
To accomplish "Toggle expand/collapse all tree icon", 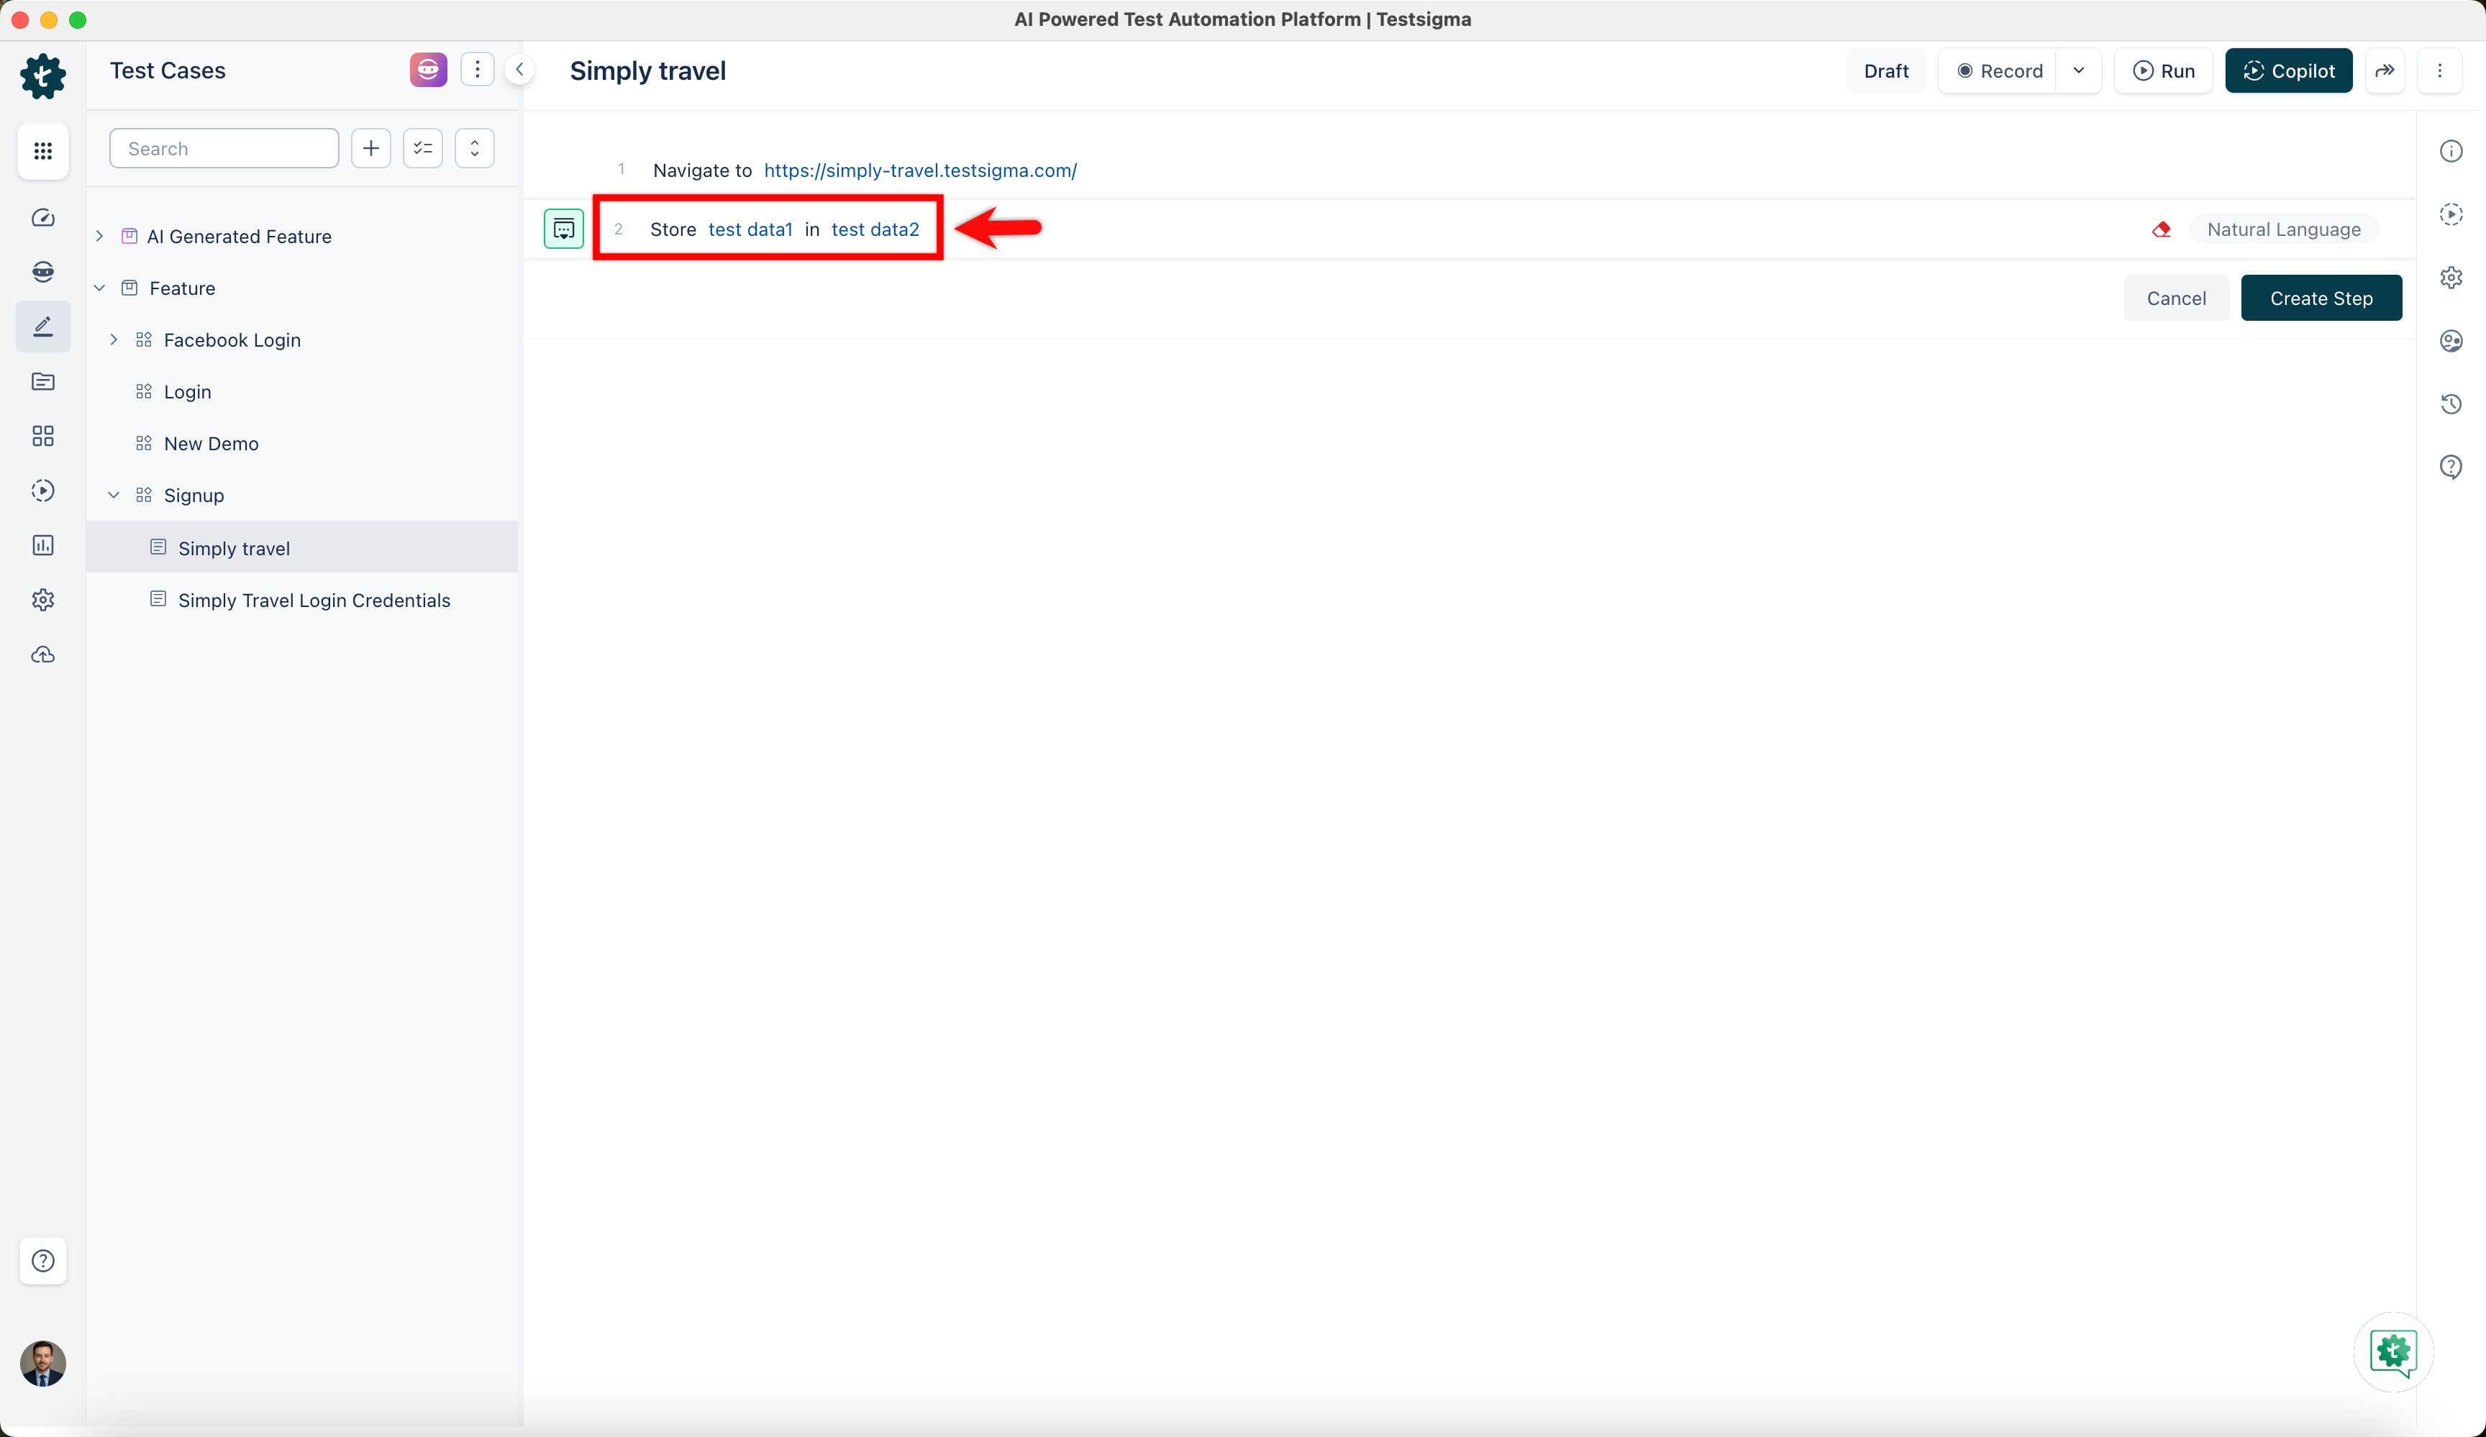I will coord(475,149).
